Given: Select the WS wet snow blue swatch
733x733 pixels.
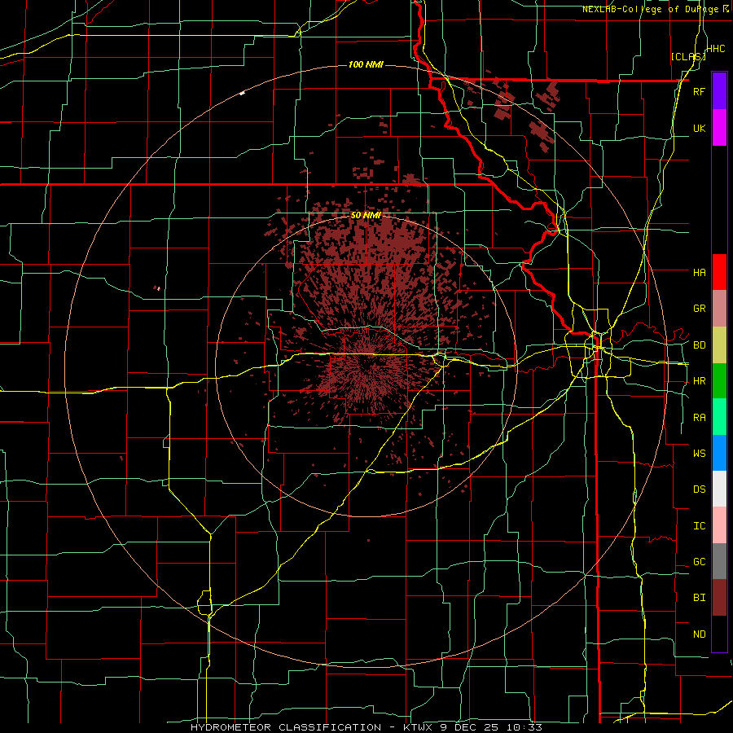Looking at the screenshot, I should 719,453.
